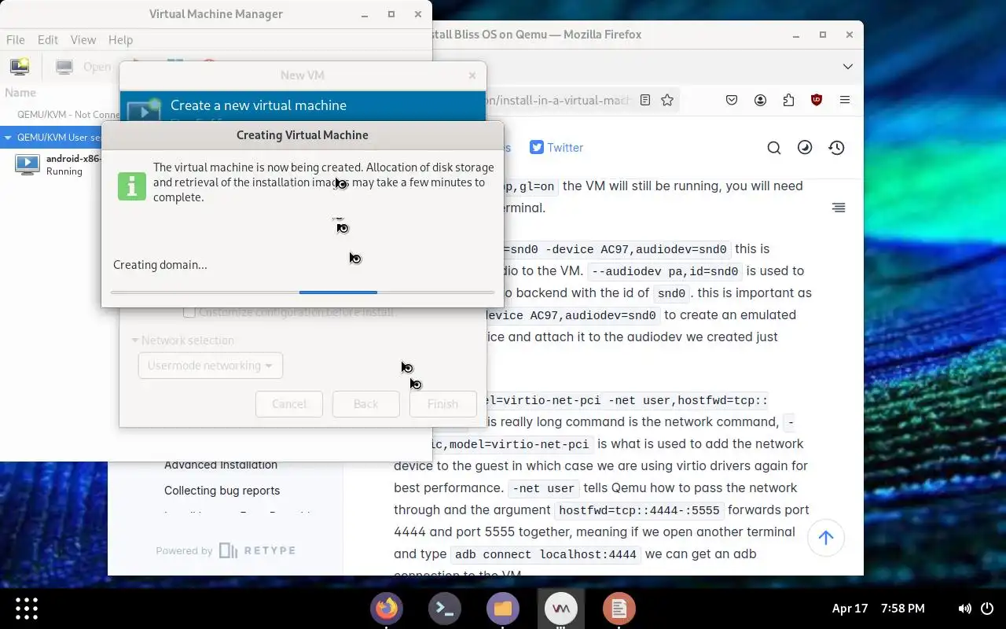Show the applications grid
The width and height of the screenshot is (1006, 629).
pyautogui.click(x=27, y=608)
